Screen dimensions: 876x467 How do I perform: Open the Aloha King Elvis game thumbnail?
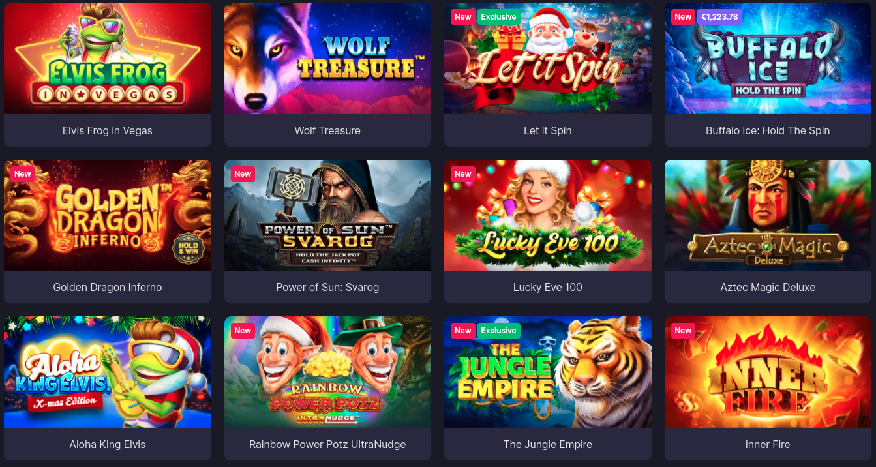coord(108,372)
